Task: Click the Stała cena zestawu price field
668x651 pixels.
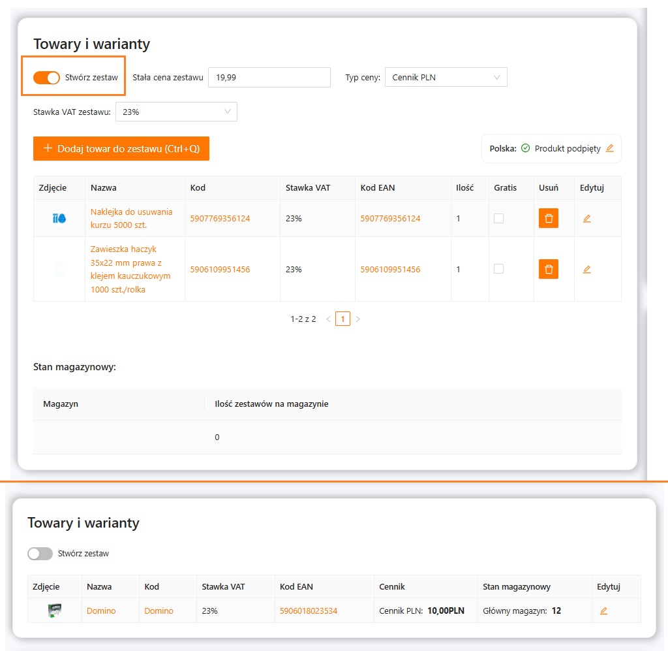Action: (x=269, y=77)
